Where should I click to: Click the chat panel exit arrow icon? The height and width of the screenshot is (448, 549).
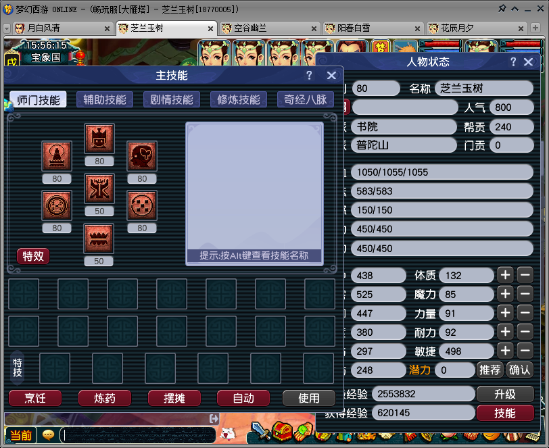[214, 418]
